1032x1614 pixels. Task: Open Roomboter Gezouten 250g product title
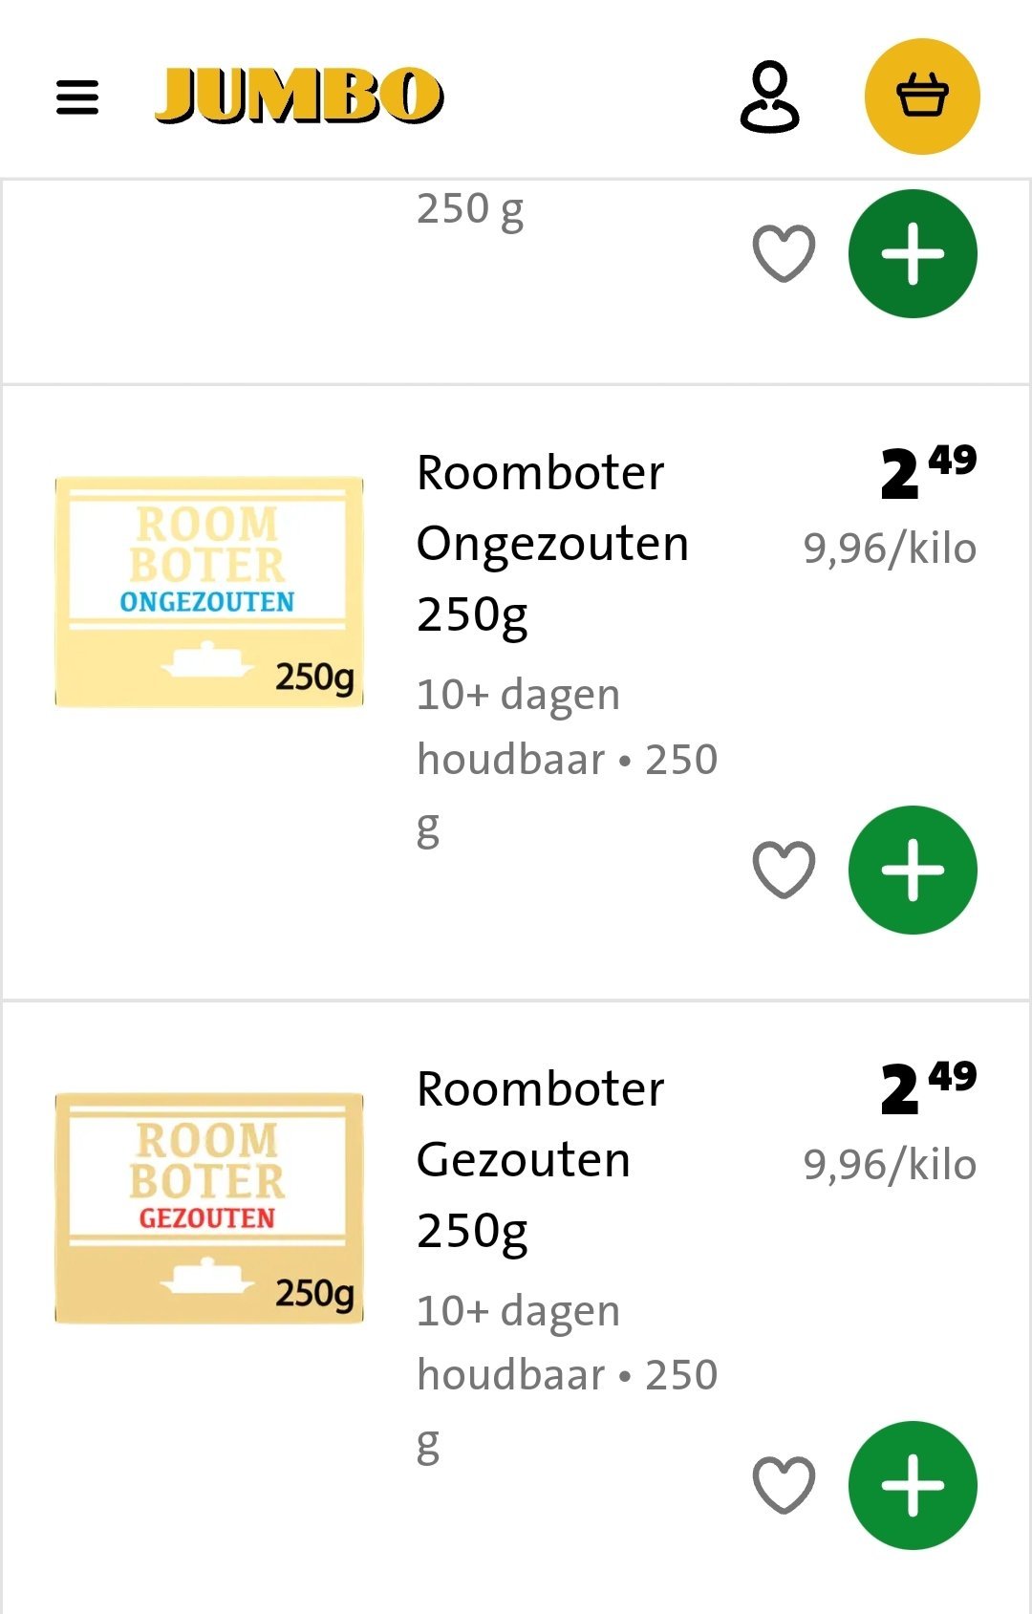(x=541, y=1158)
